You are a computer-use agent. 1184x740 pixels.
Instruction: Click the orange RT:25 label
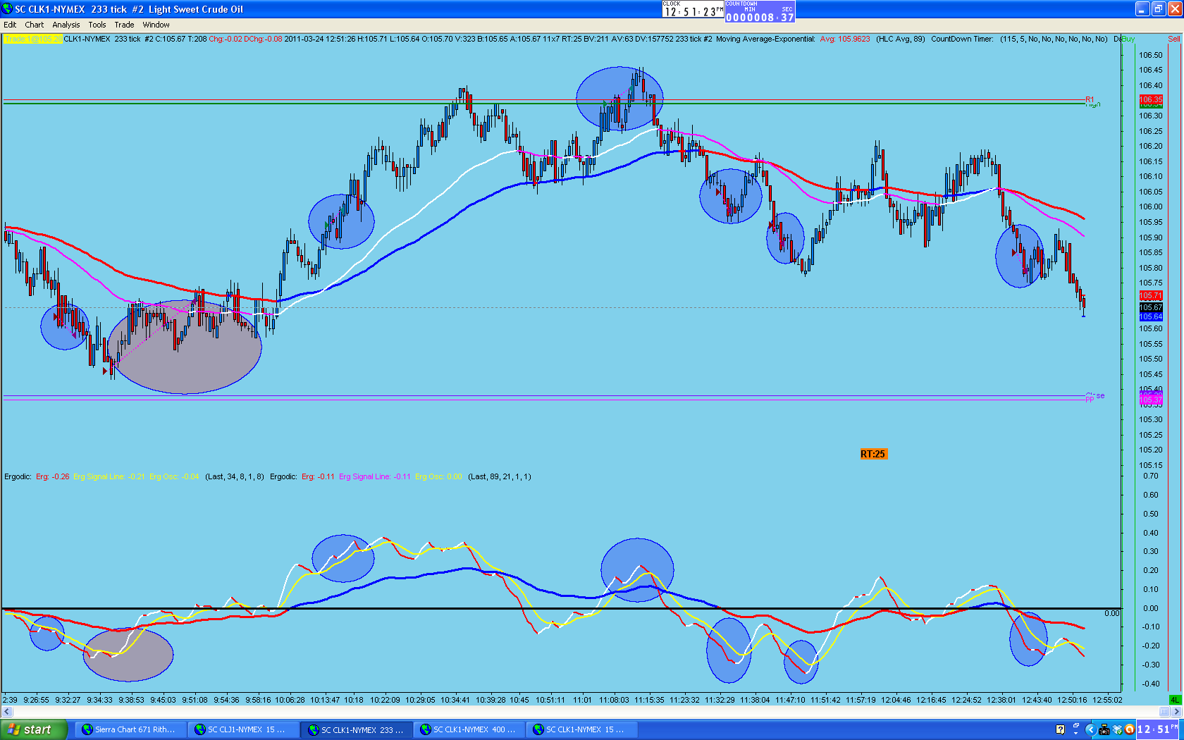point(872,454)
